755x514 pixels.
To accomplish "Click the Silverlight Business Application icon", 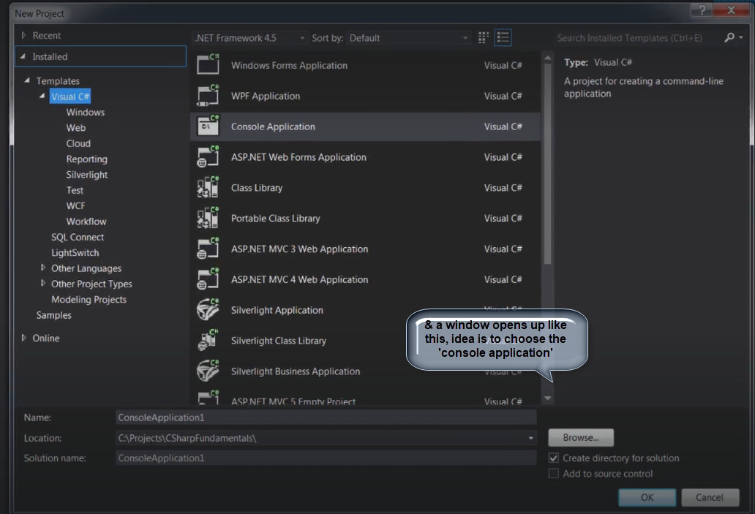I will [208, 371].
